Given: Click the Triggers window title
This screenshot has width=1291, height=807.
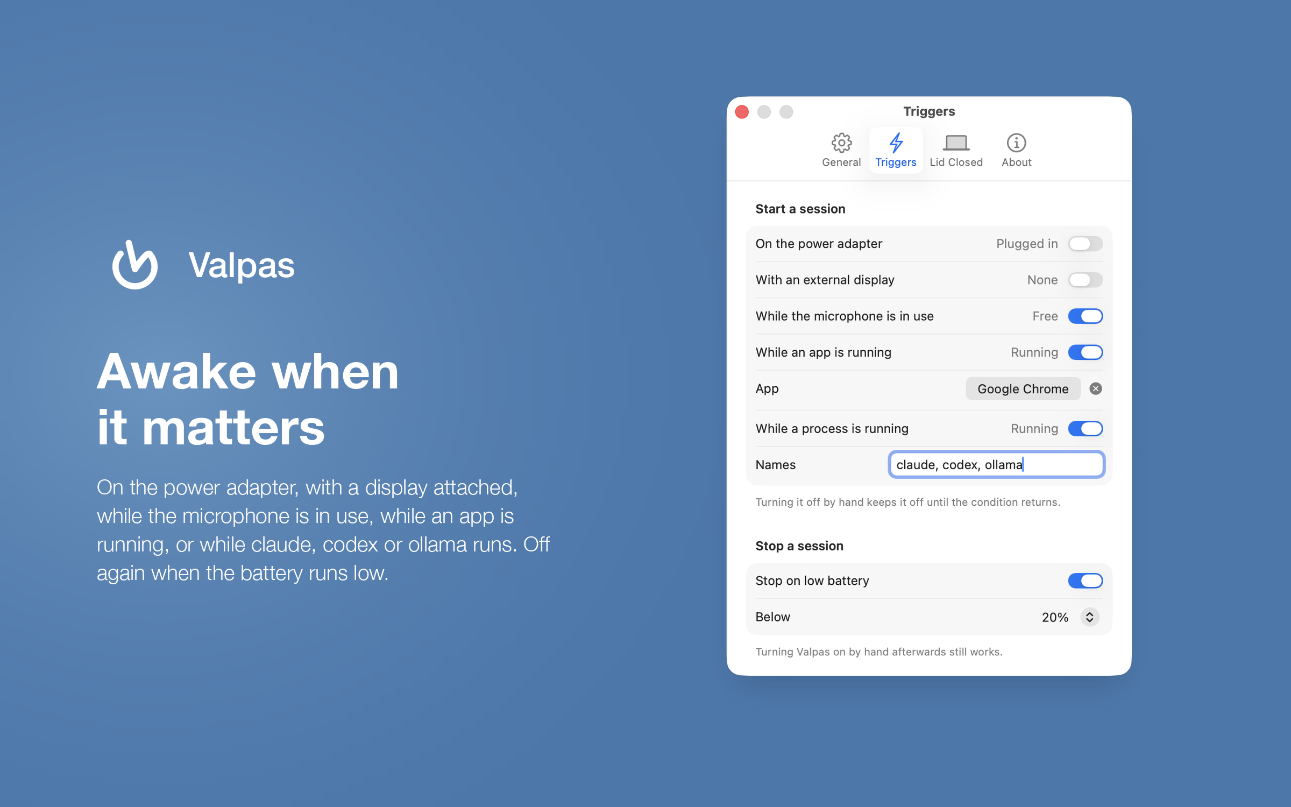Looking at the screenshot, I should click(929, 111).
